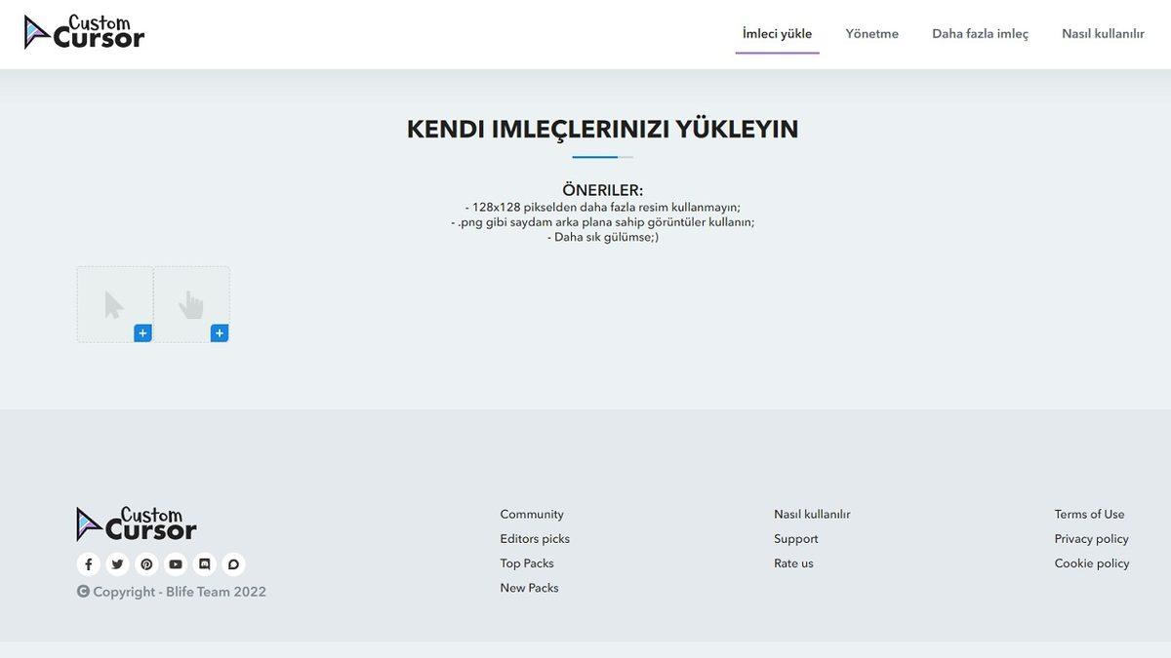Visit the Pinterest page via footer icon

pos(146,564)
